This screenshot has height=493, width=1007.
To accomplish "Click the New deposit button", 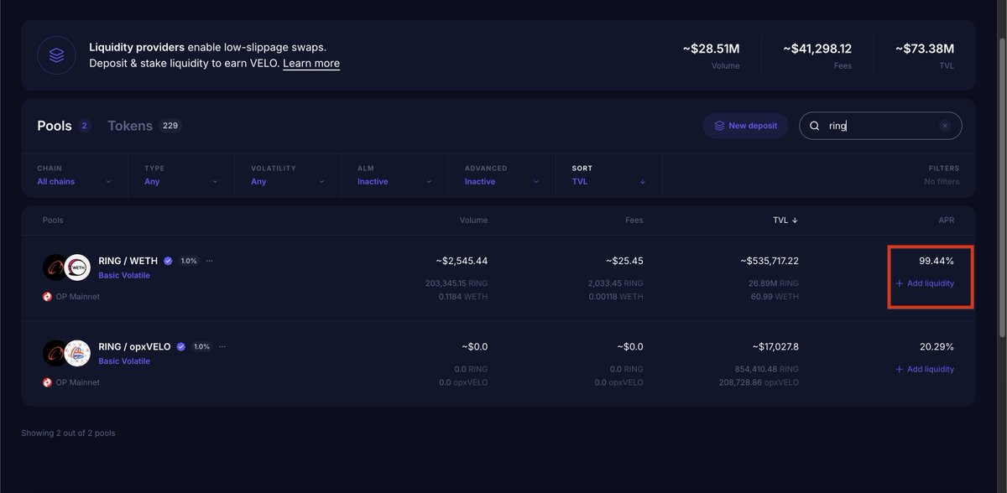I will (x=745, y=126).
